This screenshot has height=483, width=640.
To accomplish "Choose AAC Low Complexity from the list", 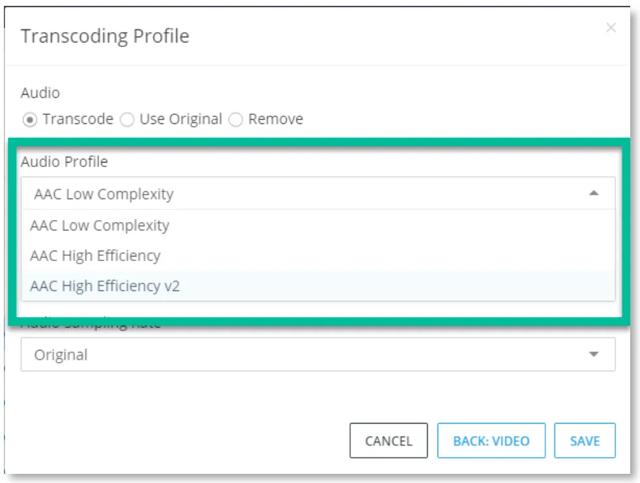I will [318, 225].
